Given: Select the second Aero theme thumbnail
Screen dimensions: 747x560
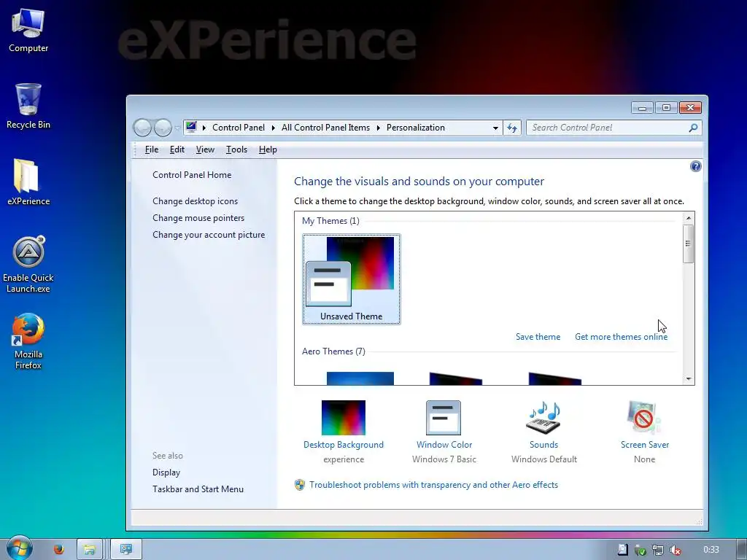Looking at the screenshot, I should 455,378.
